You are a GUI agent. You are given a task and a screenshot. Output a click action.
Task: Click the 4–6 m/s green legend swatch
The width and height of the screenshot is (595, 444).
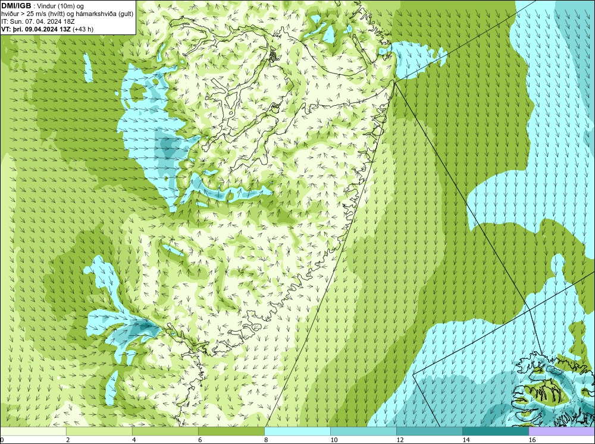coord(165,431)
